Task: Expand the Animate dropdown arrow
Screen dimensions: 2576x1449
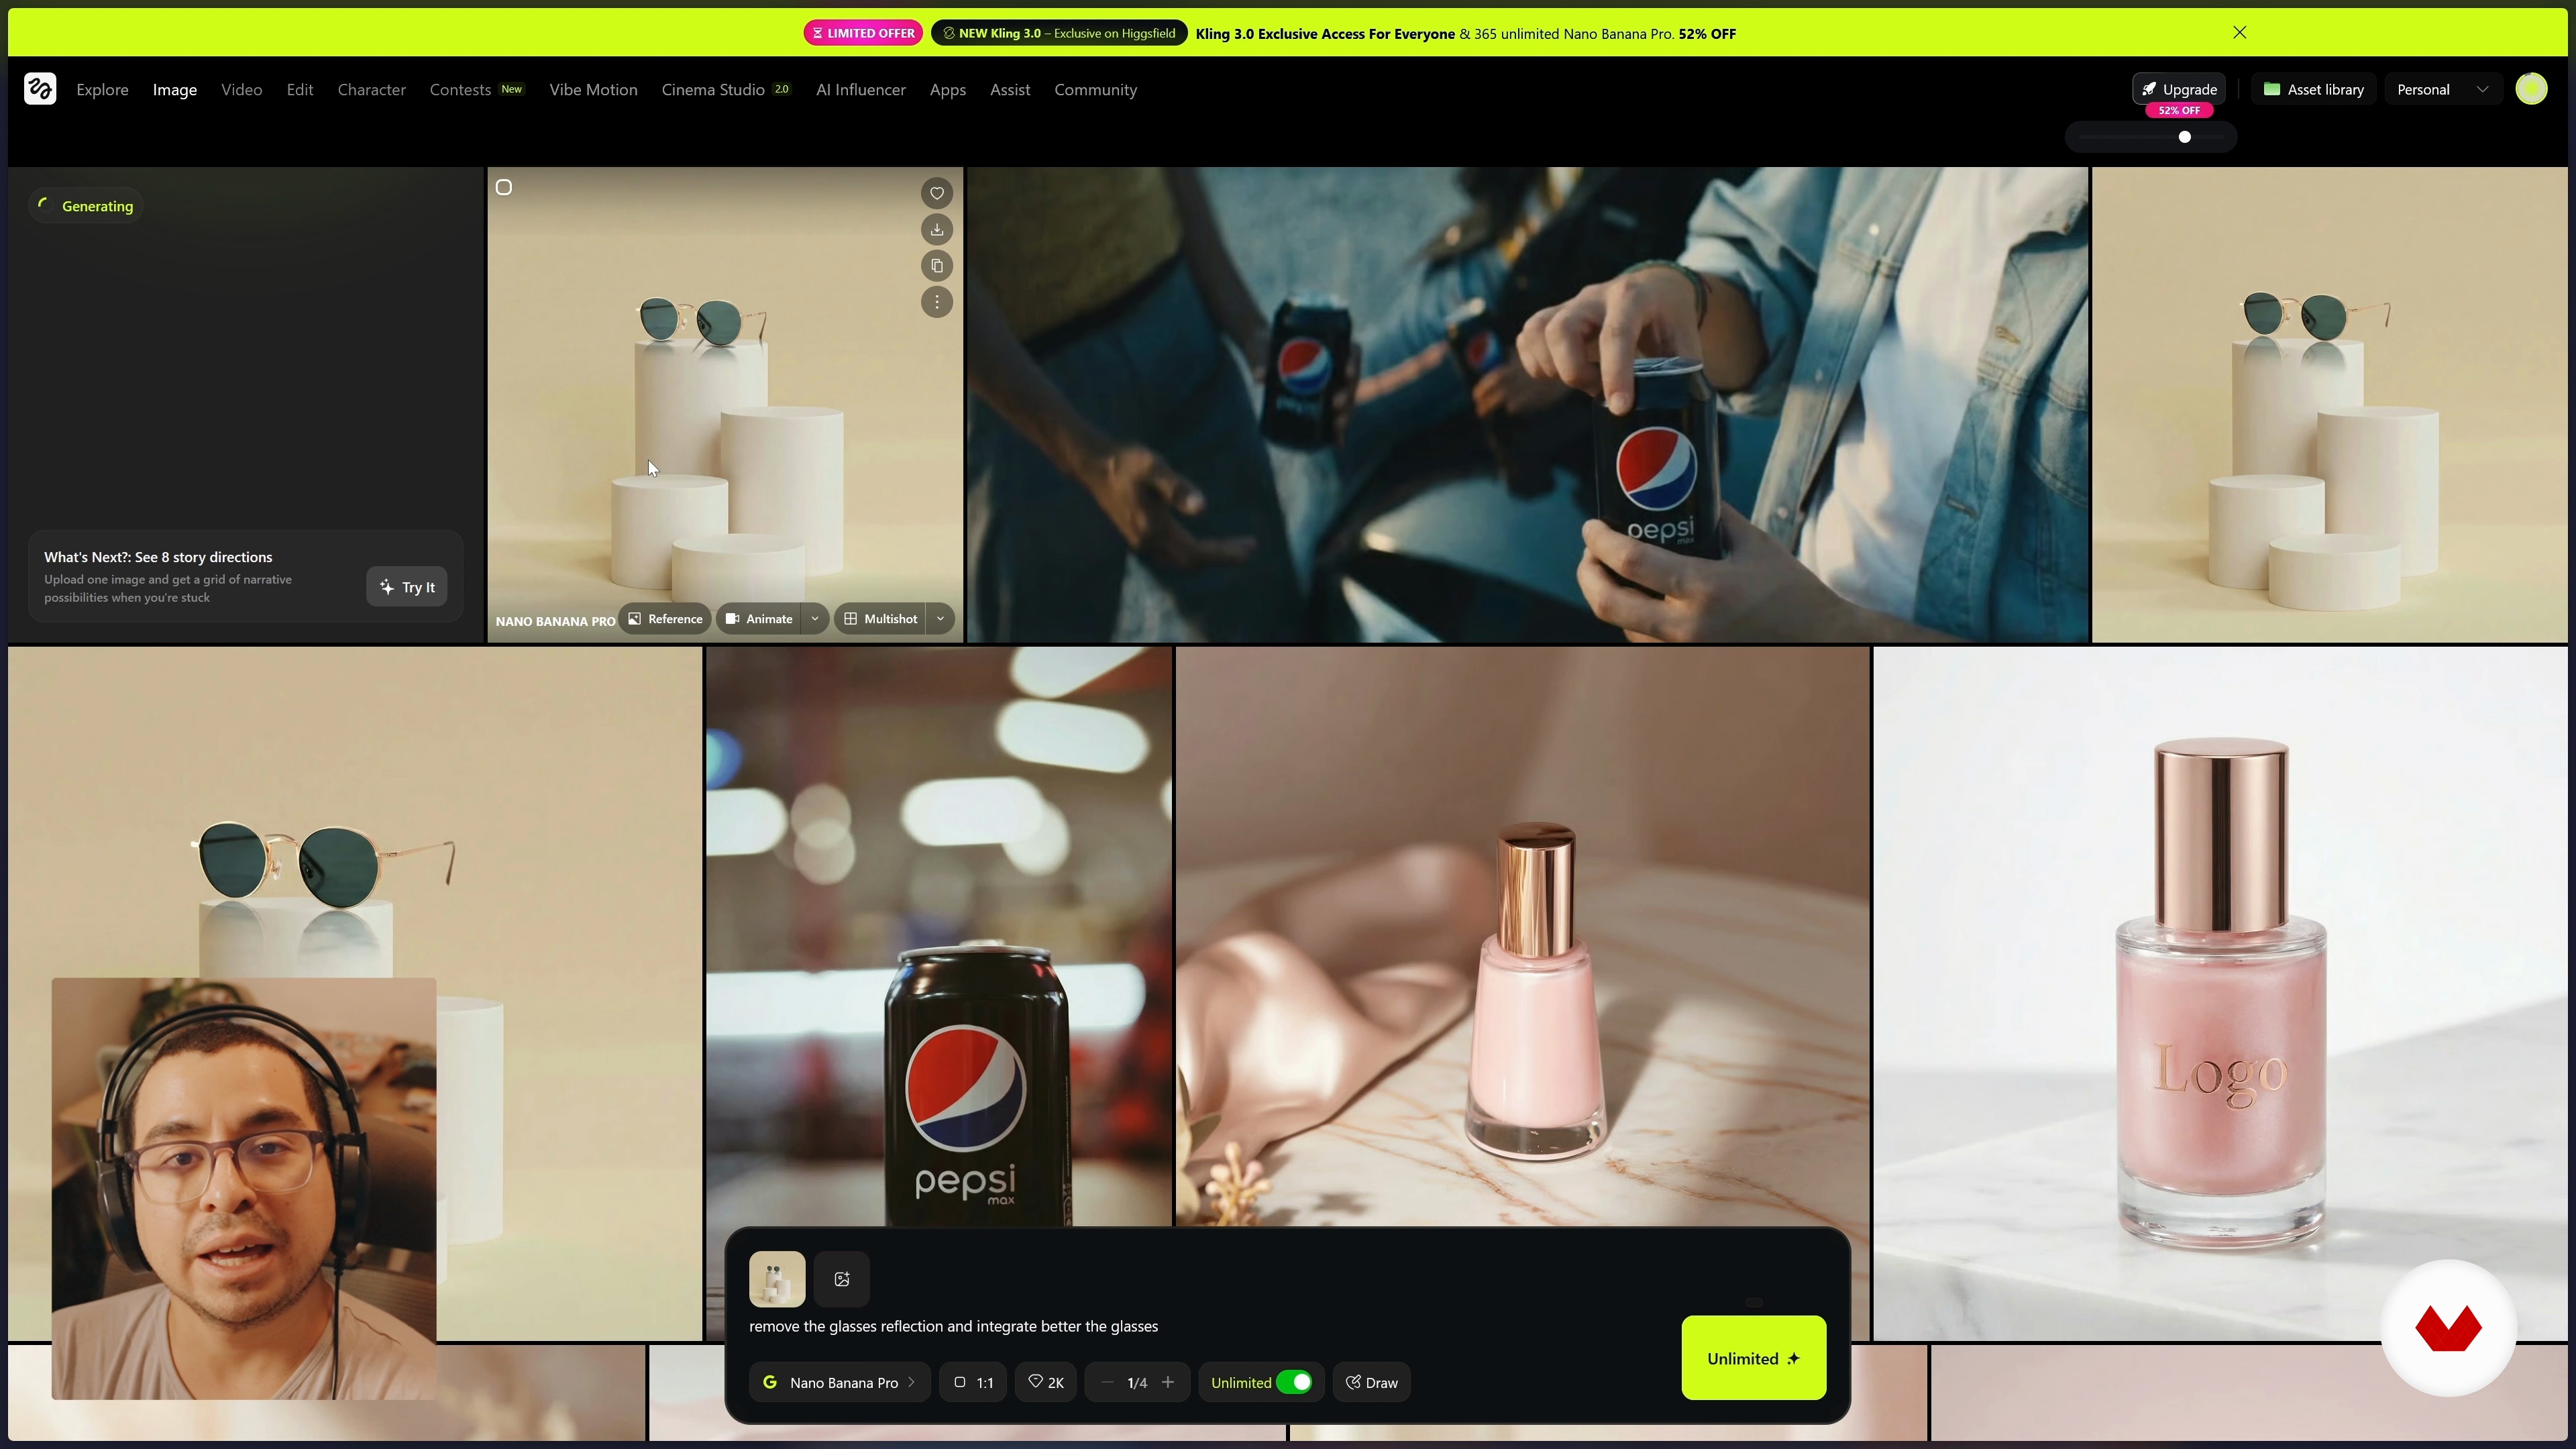Action: [815, 619]
